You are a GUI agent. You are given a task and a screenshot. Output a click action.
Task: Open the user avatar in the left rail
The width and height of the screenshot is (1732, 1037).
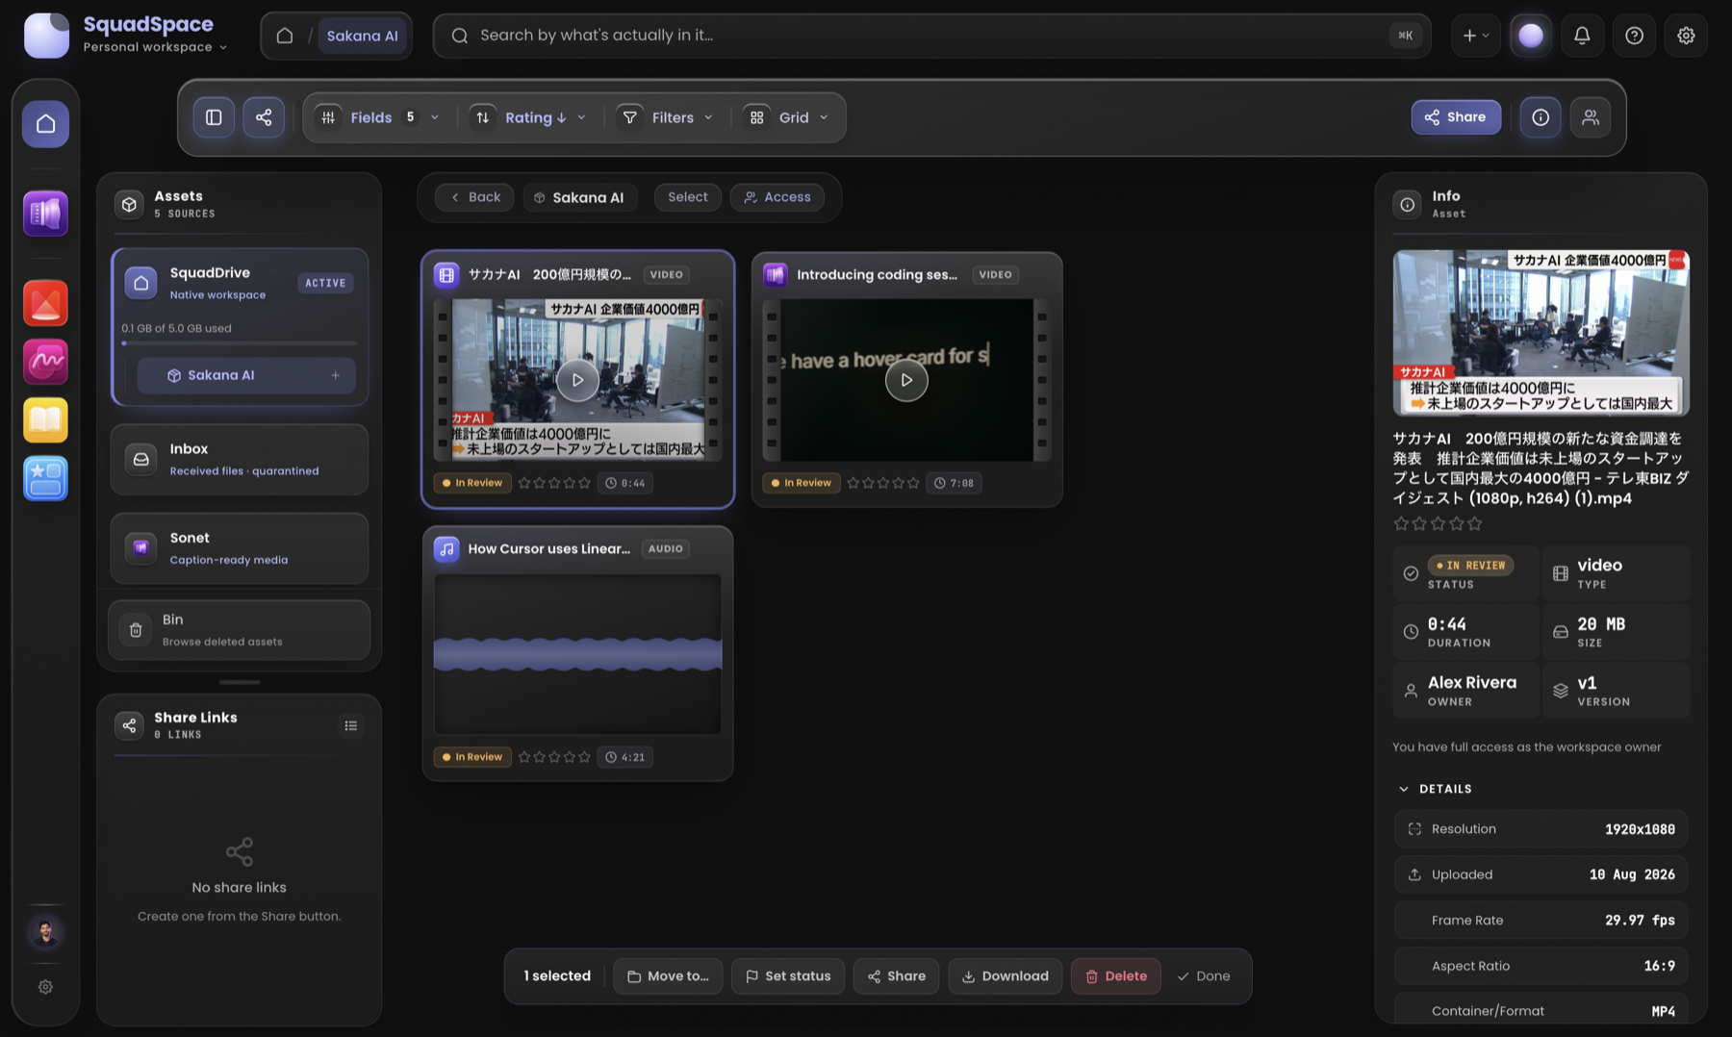(45, 931)
